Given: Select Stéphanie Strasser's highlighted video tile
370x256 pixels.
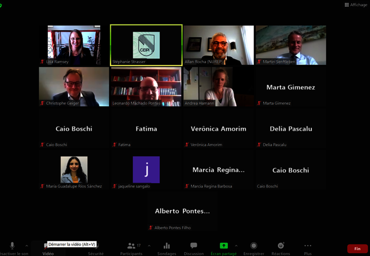Looking at the screenshot, I should click(146, 45).
